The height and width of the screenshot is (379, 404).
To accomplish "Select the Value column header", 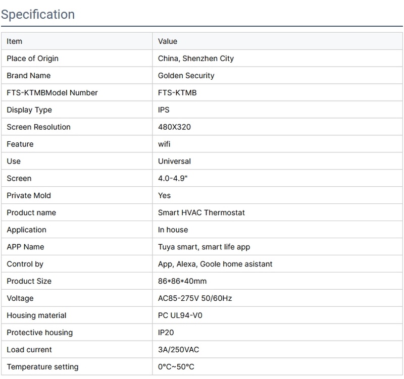I will [x=168, y=41].
